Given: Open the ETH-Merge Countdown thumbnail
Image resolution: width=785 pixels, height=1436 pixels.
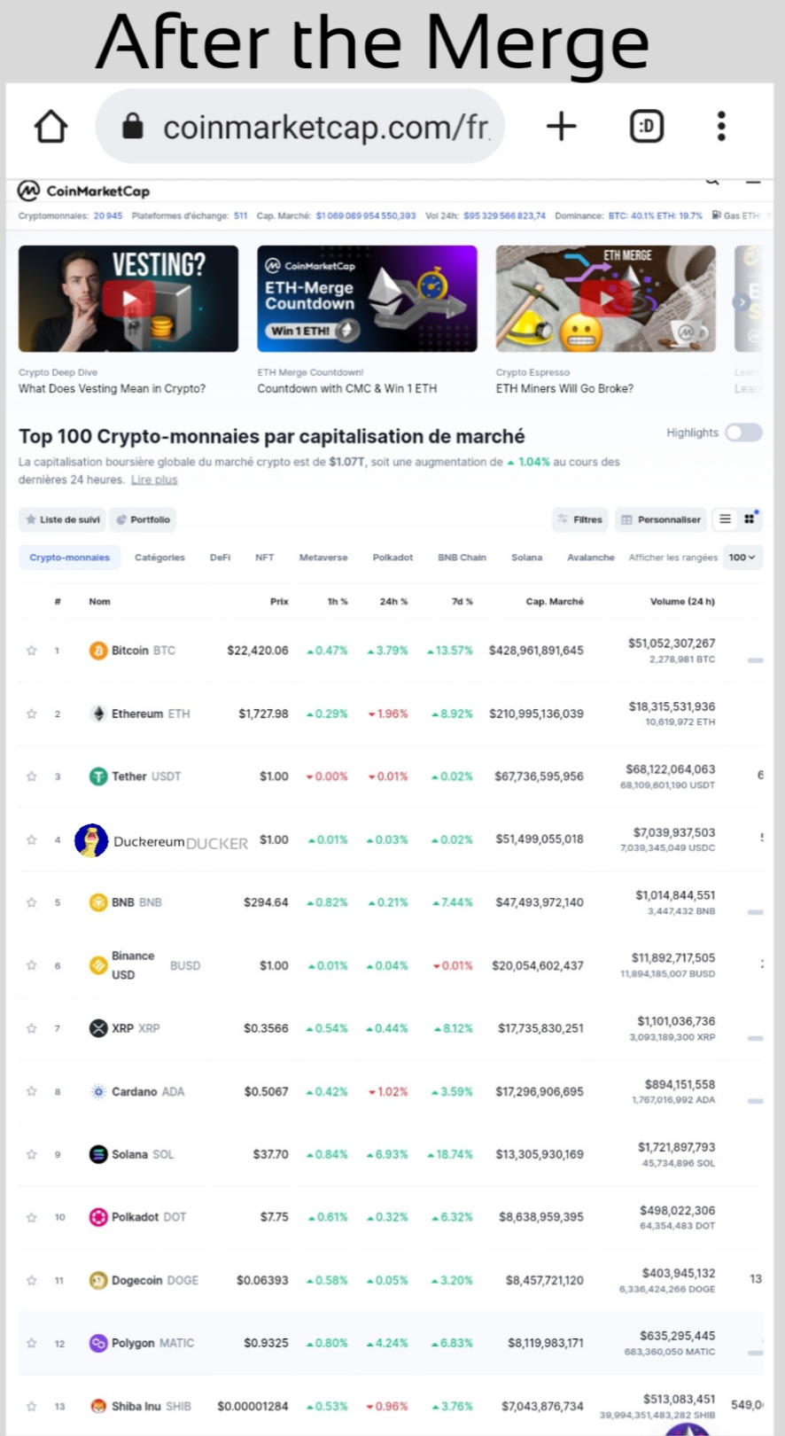Looking at the screenshot, I should click(367, 299).
